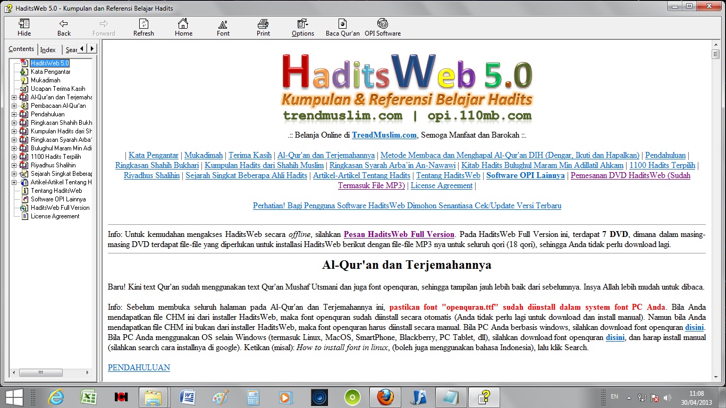Viewport: 726px width, 408px height.
Task: Open Calculator from the taskbar
Action: (x=254, y=397)
